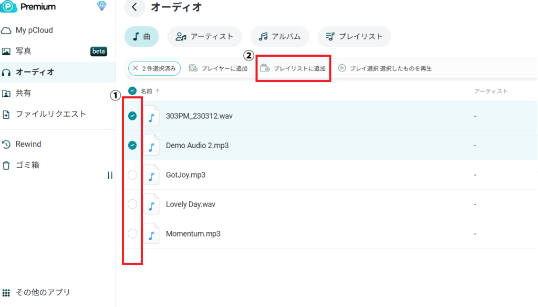Uncheck the Demo Audio 2.mp3 checkbox
The width and height of the screenshot is (538, 307).
click(132, 145)
